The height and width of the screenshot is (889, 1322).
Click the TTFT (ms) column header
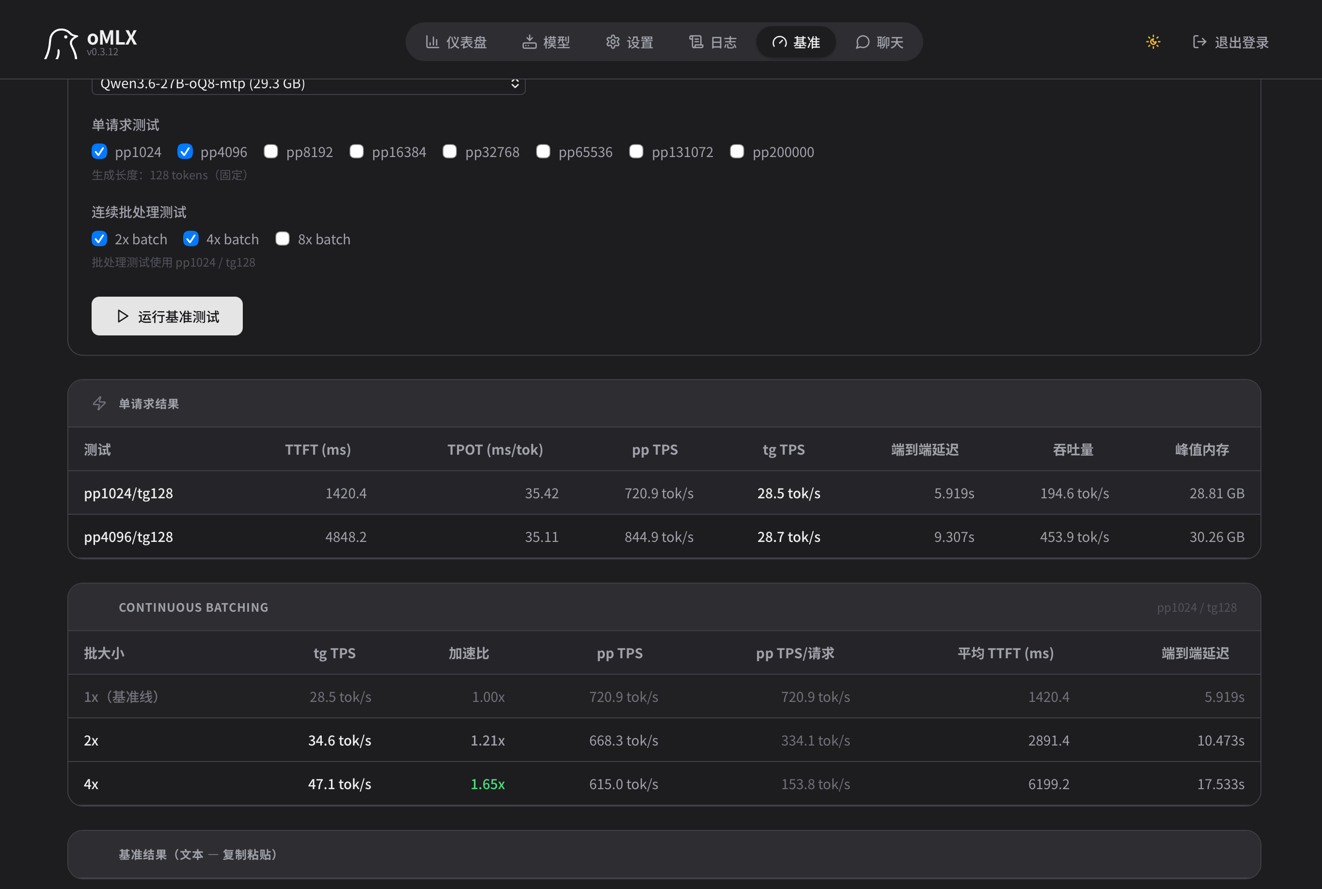click(318, 450)
